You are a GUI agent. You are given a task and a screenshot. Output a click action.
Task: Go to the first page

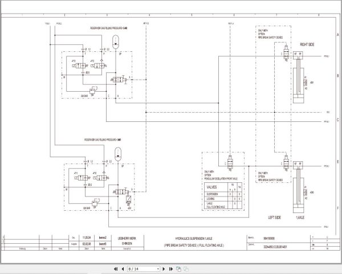(x=116, y=269)
